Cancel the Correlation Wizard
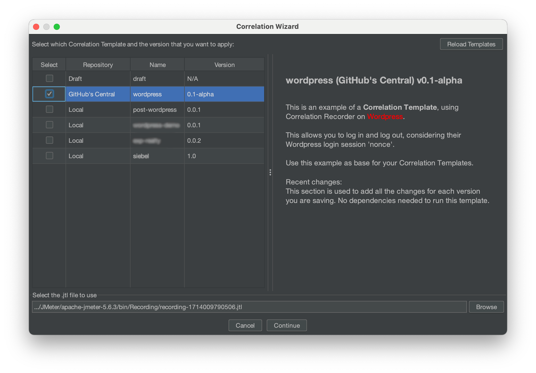Viewport: 536px width, 373px height. [245, 325]
